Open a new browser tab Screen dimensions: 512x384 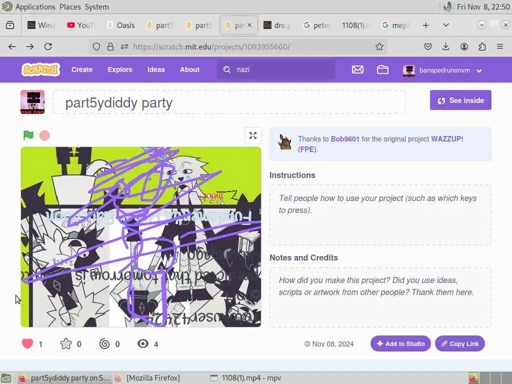426,25
